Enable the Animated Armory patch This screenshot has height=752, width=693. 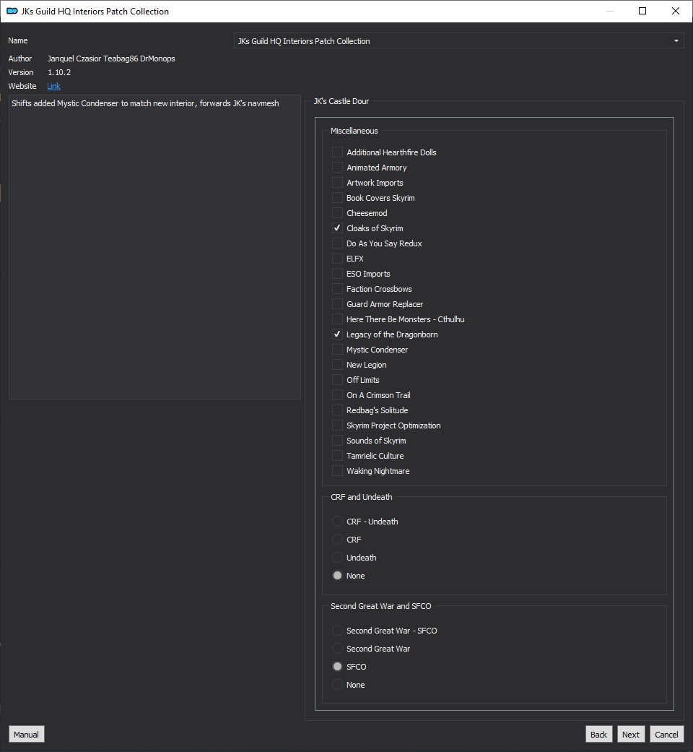pyautogui.click(x=337, y=168)
